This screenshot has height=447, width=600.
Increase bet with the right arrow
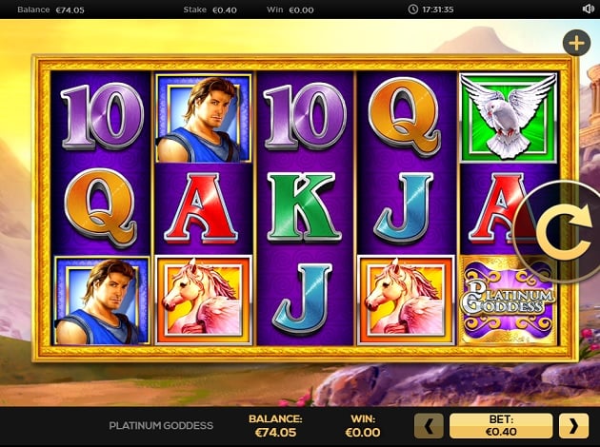[x=573, y=426]
